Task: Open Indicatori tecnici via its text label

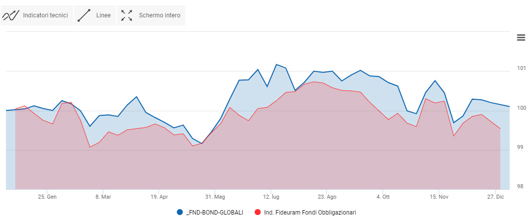Action: [x=45, y=15]
